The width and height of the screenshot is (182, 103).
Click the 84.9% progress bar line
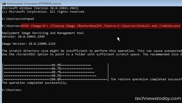(55, 65)
